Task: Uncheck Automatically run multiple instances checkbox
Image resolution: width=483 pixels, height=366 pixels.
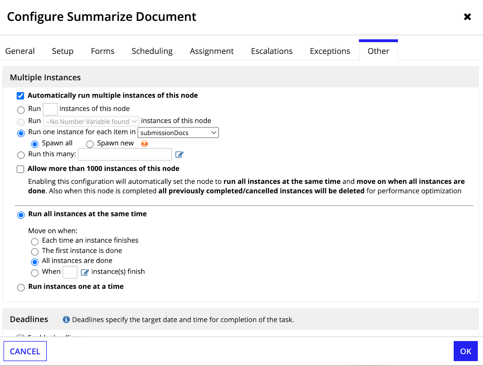Action: coord(21,96)
